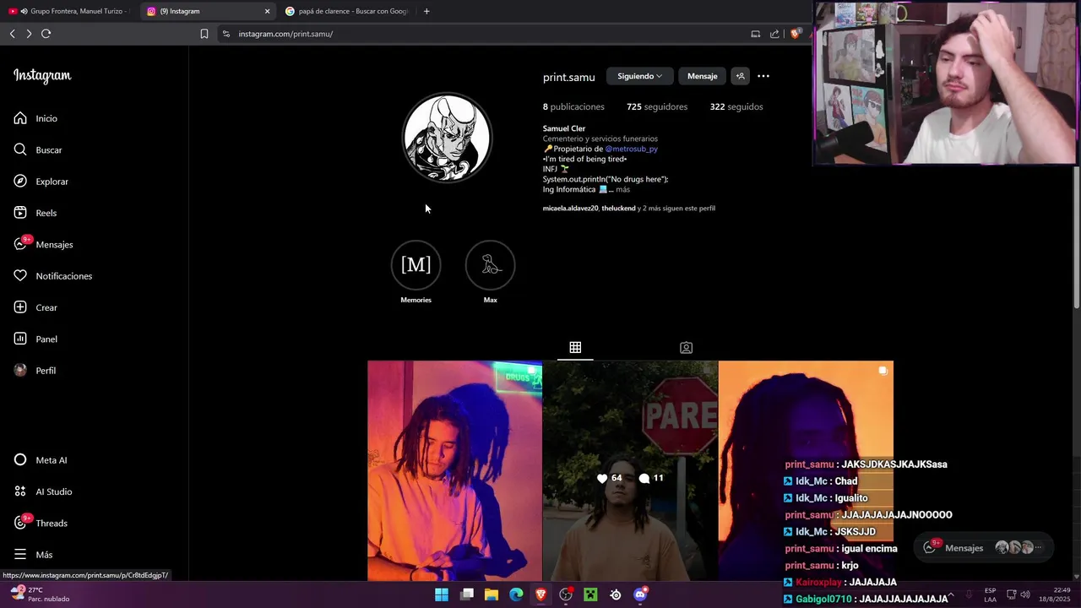The image size is (1081, 608).
Task: Share this page via the share icon
Action: coord(774,34)
